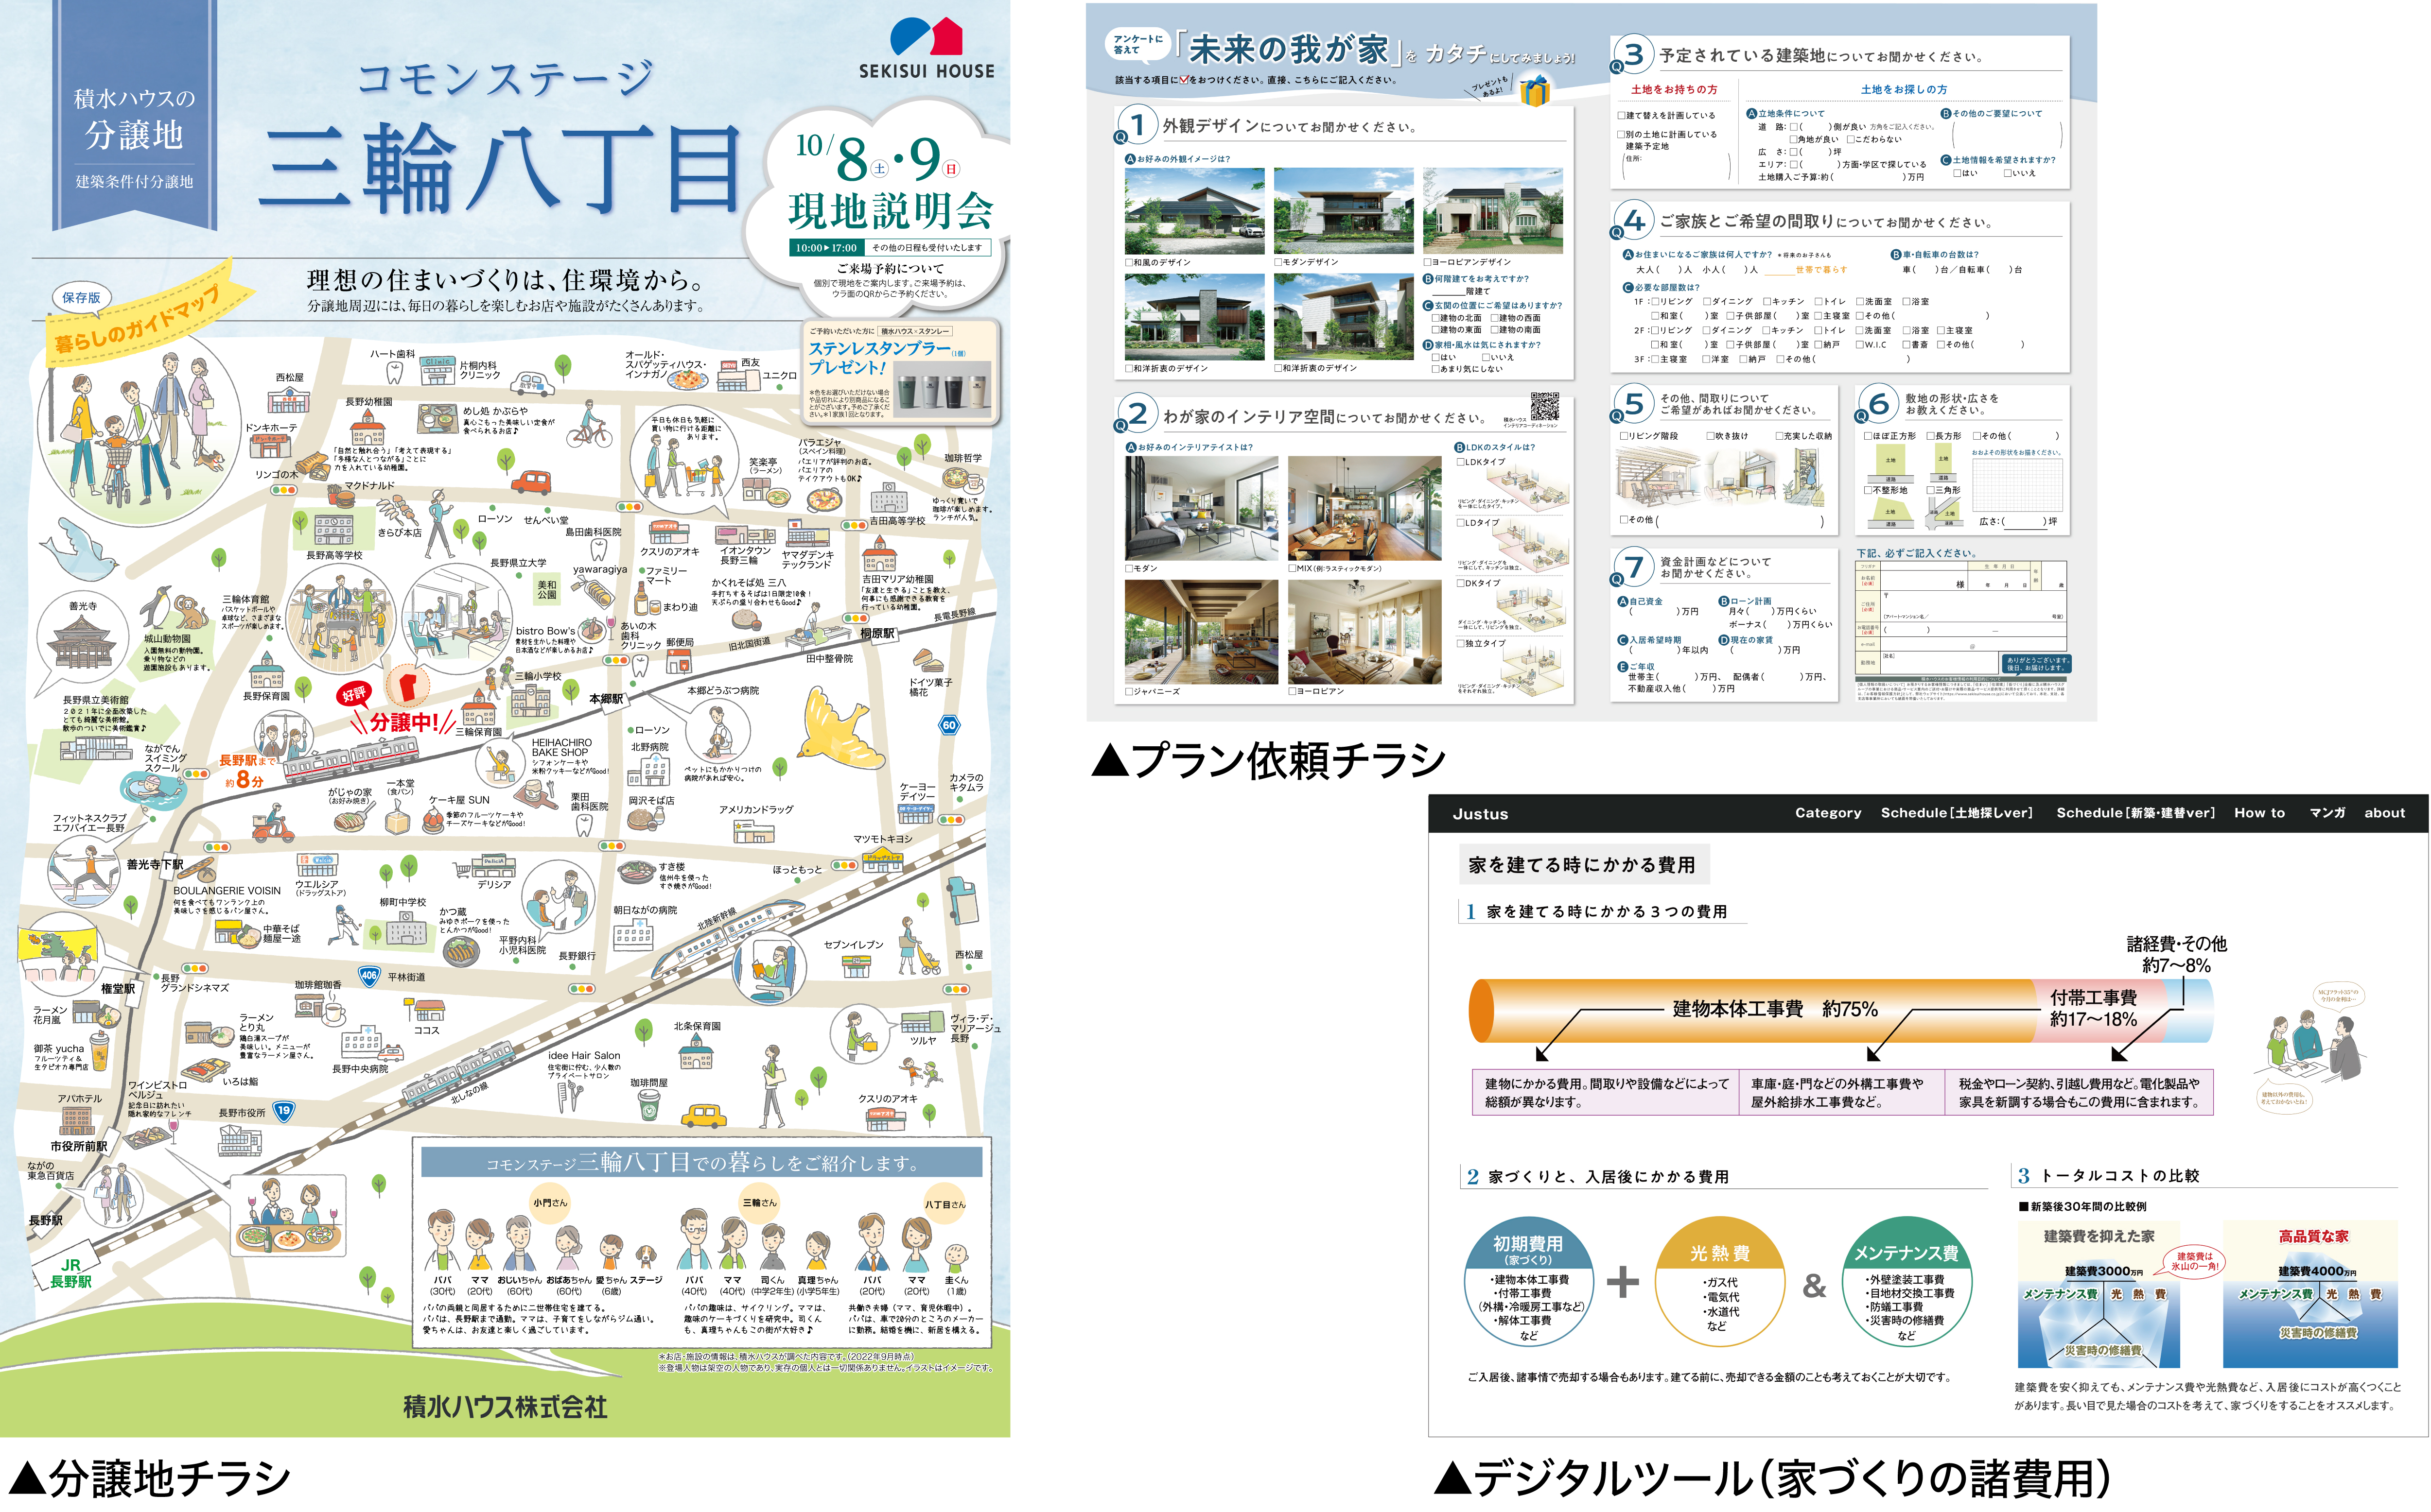Click the penguin and monkey zoo illustration
Screen dimensions: 2431x1512
click(173, 608)
